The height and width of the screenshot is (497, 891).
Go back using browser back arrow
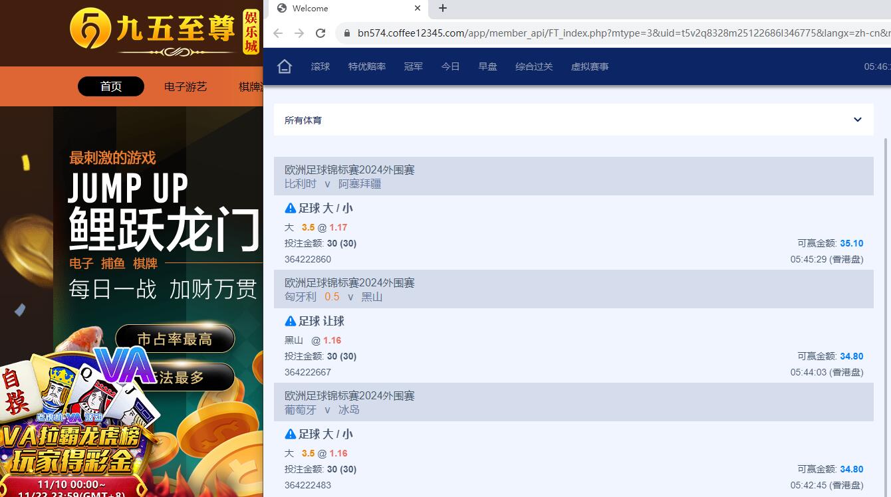click(278, 33)
